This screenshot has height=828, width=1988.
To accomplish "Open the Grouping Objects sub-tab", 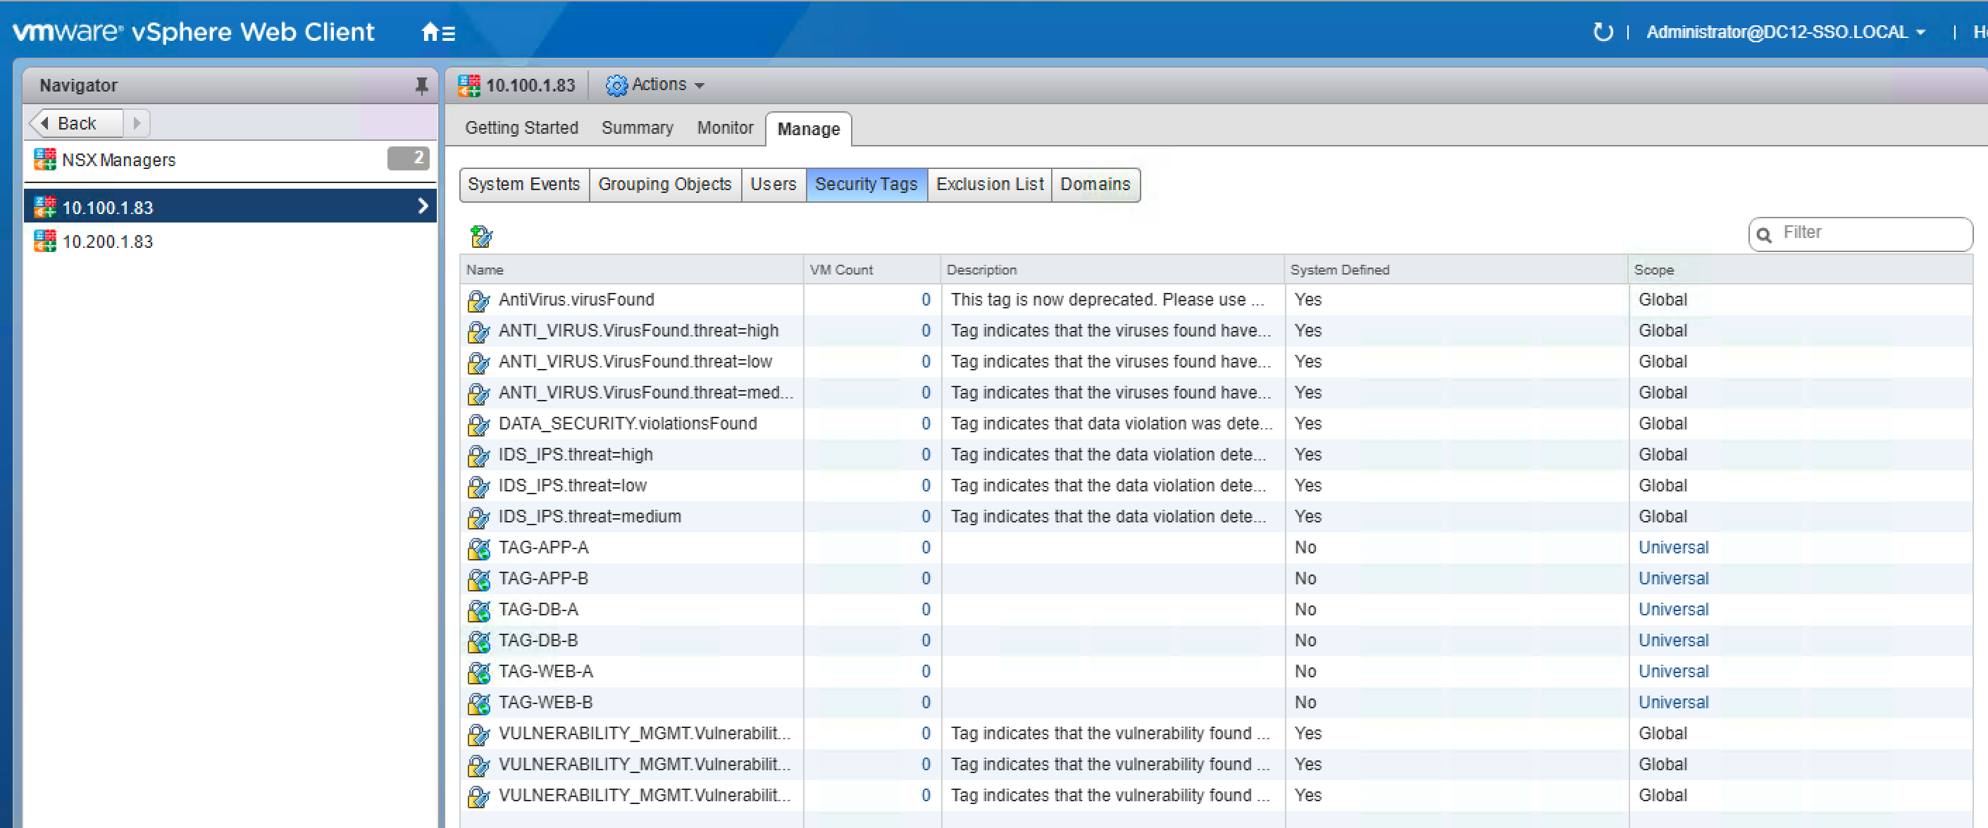I will click(x=664, y=184).
